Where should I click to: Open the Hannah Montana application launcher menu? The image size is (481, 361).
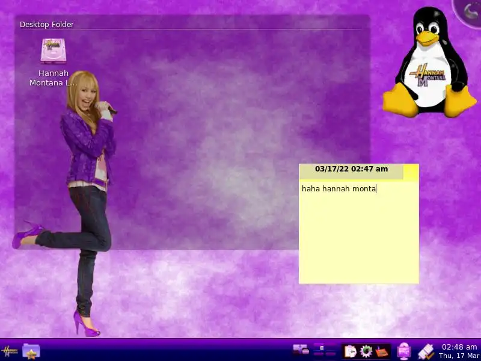(x=9, y=351)
